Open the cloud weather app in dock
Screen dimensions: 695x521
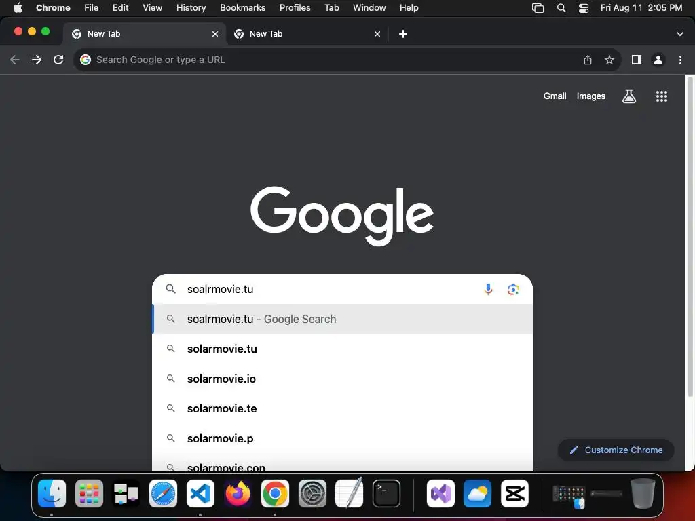pos(477,494)
